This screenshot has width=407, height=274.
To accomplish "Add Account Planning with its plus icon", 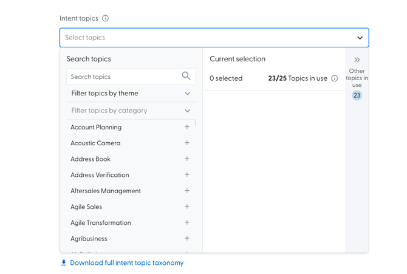I will [187, 127].
